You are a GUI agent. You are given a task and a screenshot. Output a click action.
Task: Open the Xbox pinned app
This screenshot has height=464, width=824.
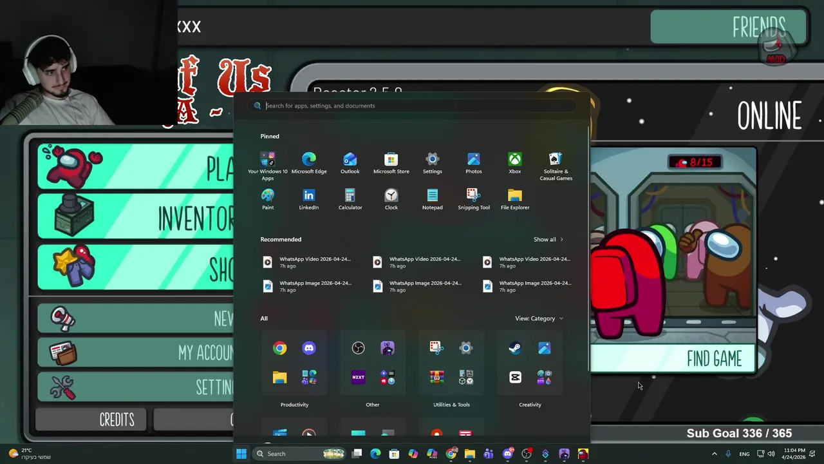(515, 163)
